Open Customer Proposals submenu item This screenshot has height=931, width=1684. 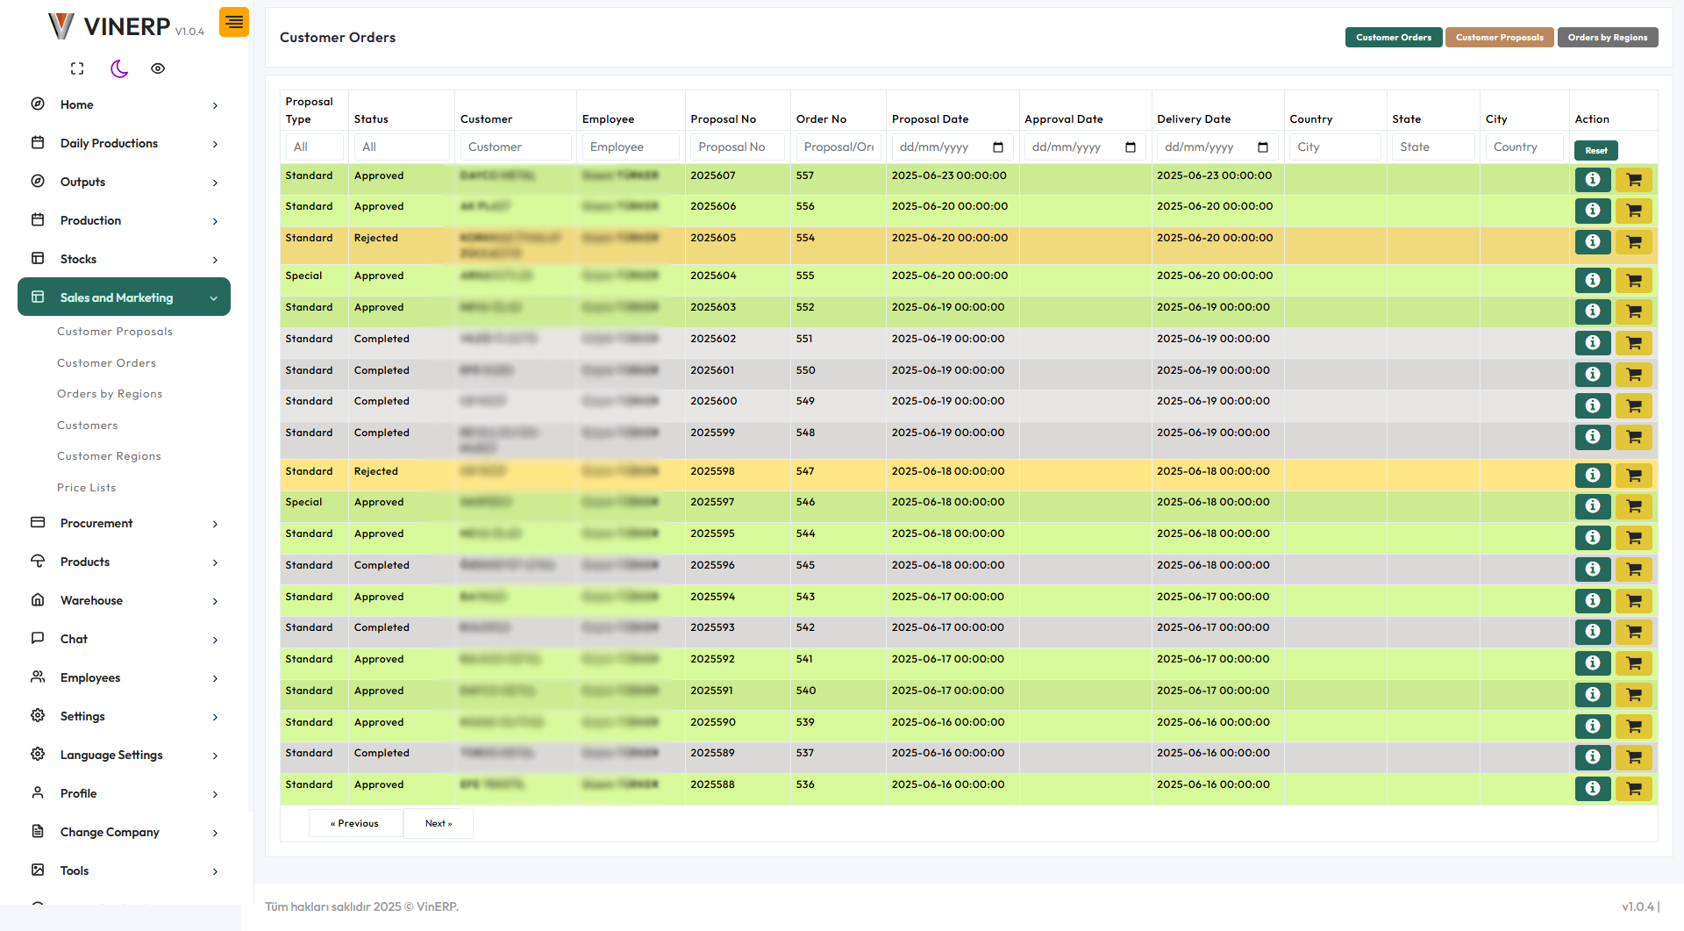coord(115,332)
